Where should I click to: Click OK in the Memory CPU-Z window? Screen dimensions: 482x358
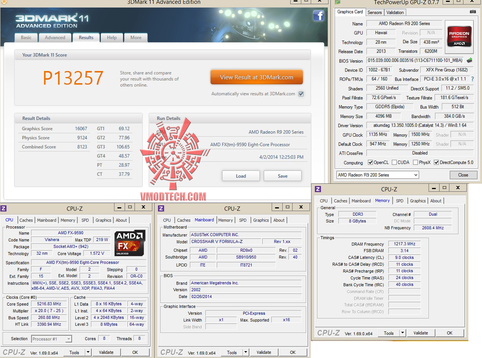click(x=449, y=333)
